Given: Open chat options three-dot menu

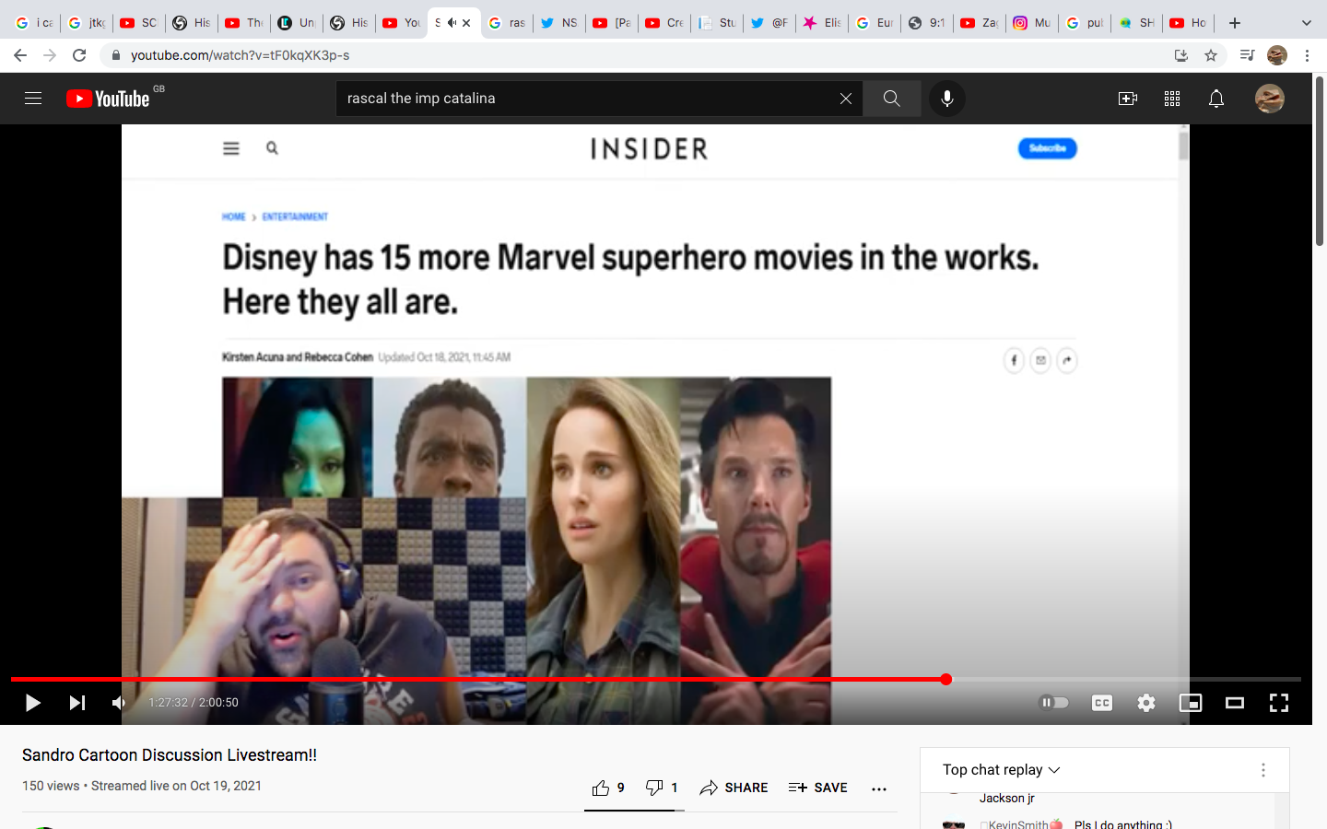Looking at the screenshot, I should (1263, 770).
